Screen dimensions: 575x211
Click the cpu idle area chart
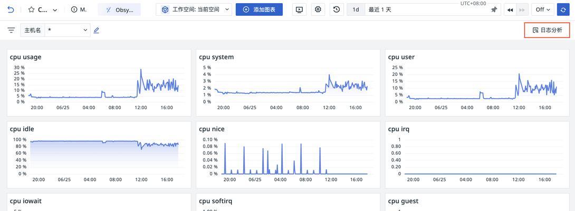(104, 157)
